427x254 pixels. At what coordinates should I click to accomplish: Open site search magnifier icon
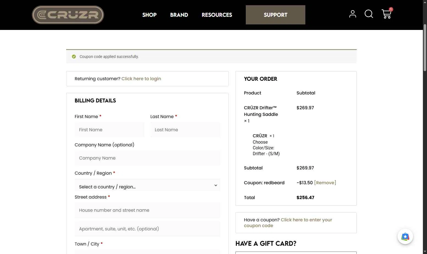369,14
